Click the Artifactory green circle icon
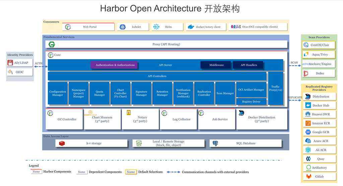The image size is (343, 186). [308, 167]
